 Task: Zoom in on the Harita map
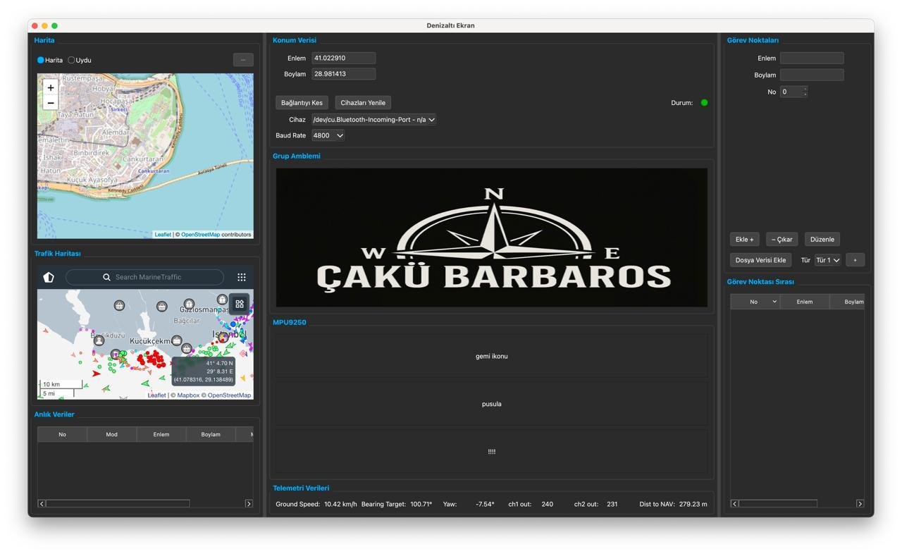click(x=51, y=87)
